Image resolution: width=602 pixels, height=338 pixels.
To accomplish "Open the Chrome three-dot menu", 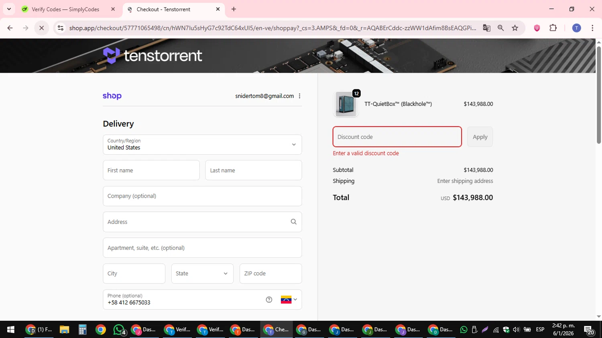I will [x=592, y=28].
